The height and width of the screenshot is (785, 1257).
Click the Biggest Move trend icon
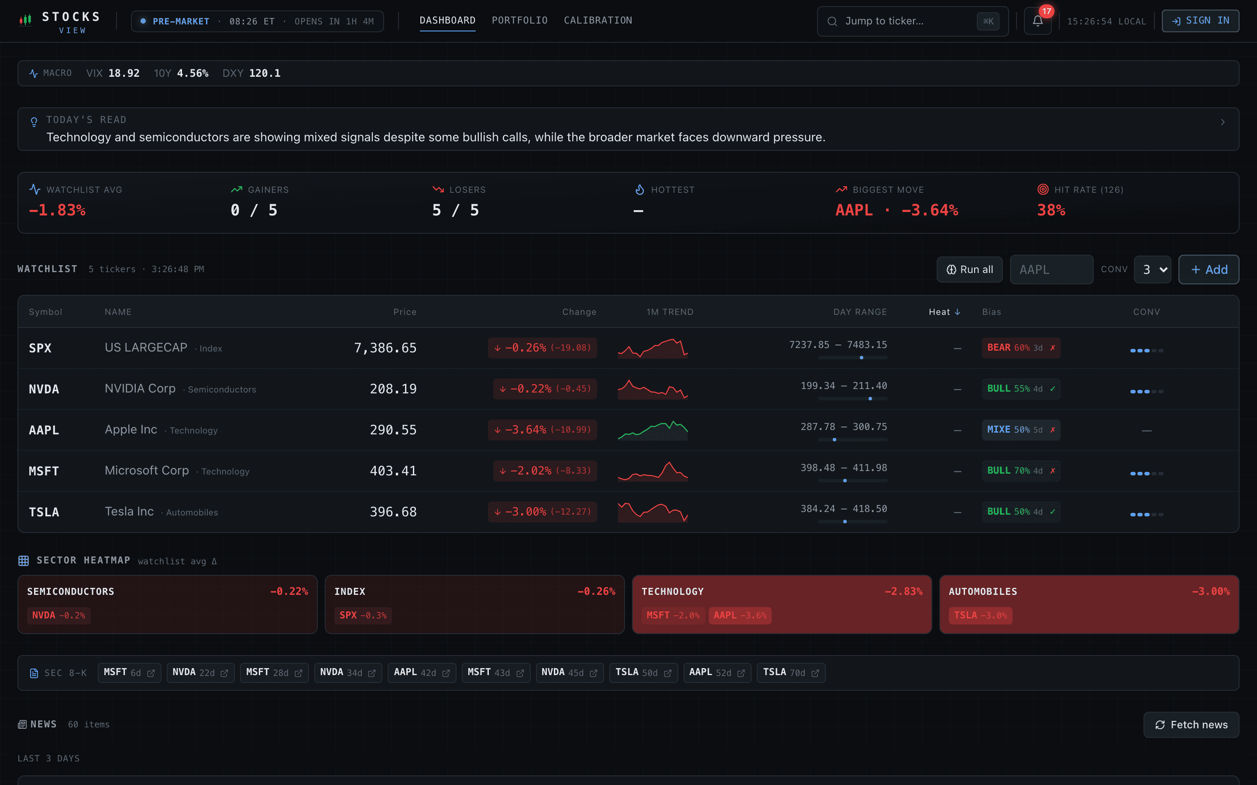[x=841, y=190]
